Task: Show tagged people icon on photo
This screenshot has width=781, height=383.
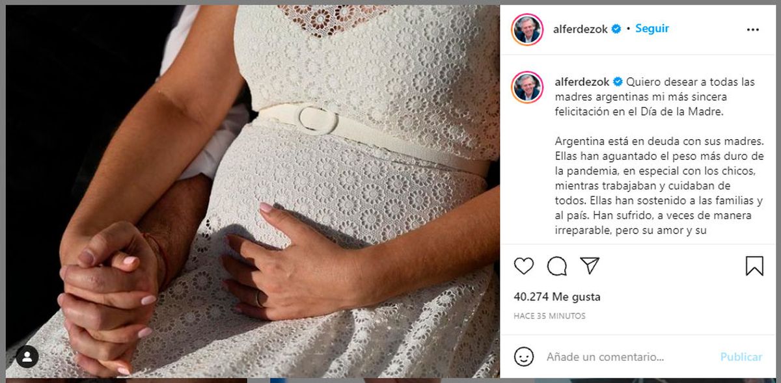Action: [27, 356]
